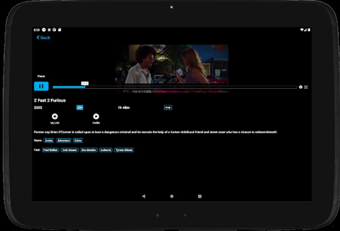This screenshot has width=340, height=231.
Task: Tap the battery status icon
Action: click(x=309, y=30)
